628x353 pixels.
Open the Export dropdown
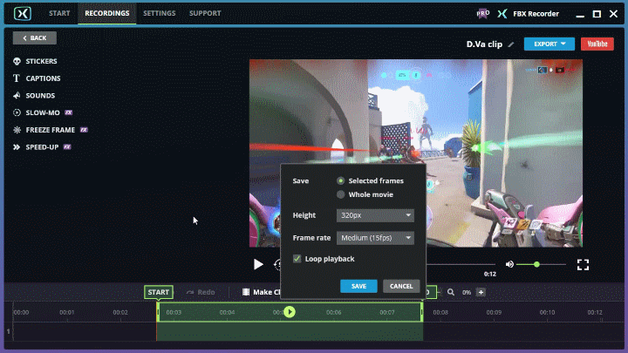549,44
